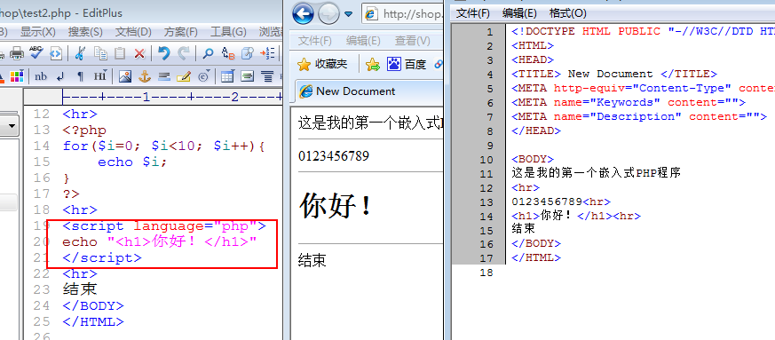Open 查看(V) menu in Internet Explorer

412,41
